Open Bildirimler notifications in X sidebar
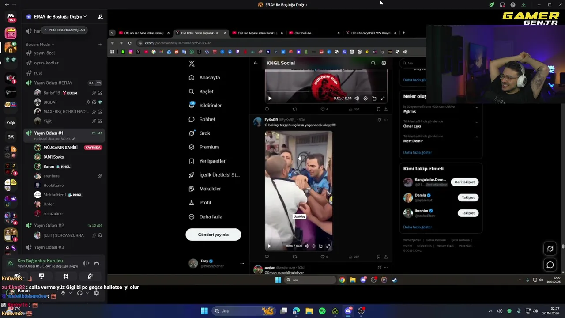565x318 pixels. pos(205,106)
